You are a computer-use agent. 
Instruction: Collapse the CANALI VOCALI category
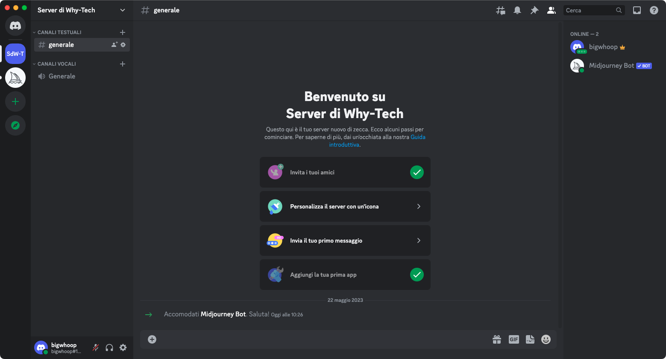point(55,64)
